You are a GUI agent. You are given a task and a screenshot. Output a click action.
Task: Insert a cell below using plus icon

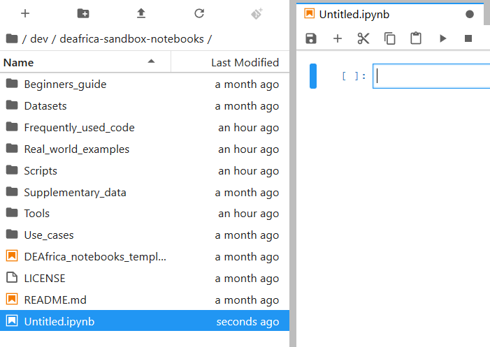338,38
